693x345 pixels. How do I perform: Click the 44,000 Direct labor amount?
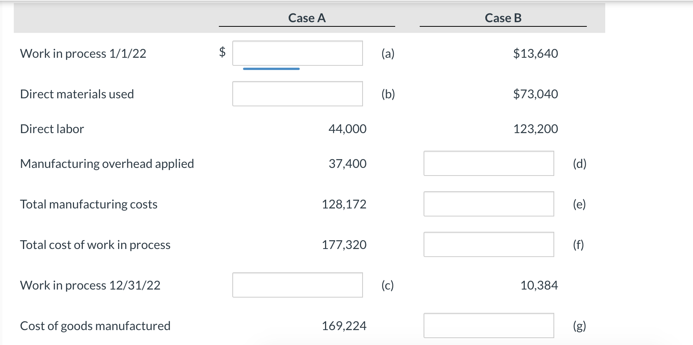point(347,129)
